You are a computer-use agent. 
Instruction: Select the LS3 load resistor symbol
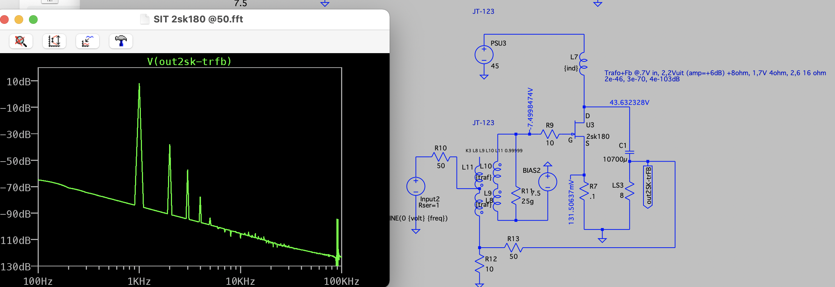tap(630, 190)
